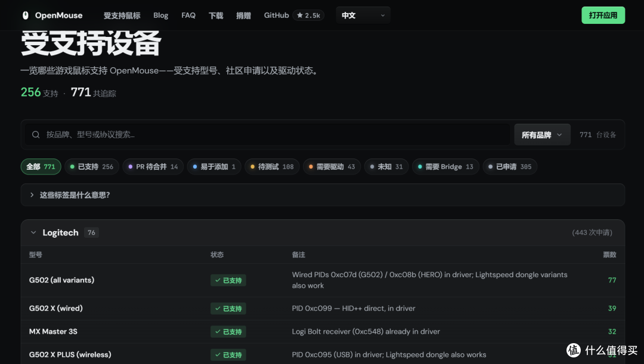Click the OpenMouse brand name

[58, 15]
